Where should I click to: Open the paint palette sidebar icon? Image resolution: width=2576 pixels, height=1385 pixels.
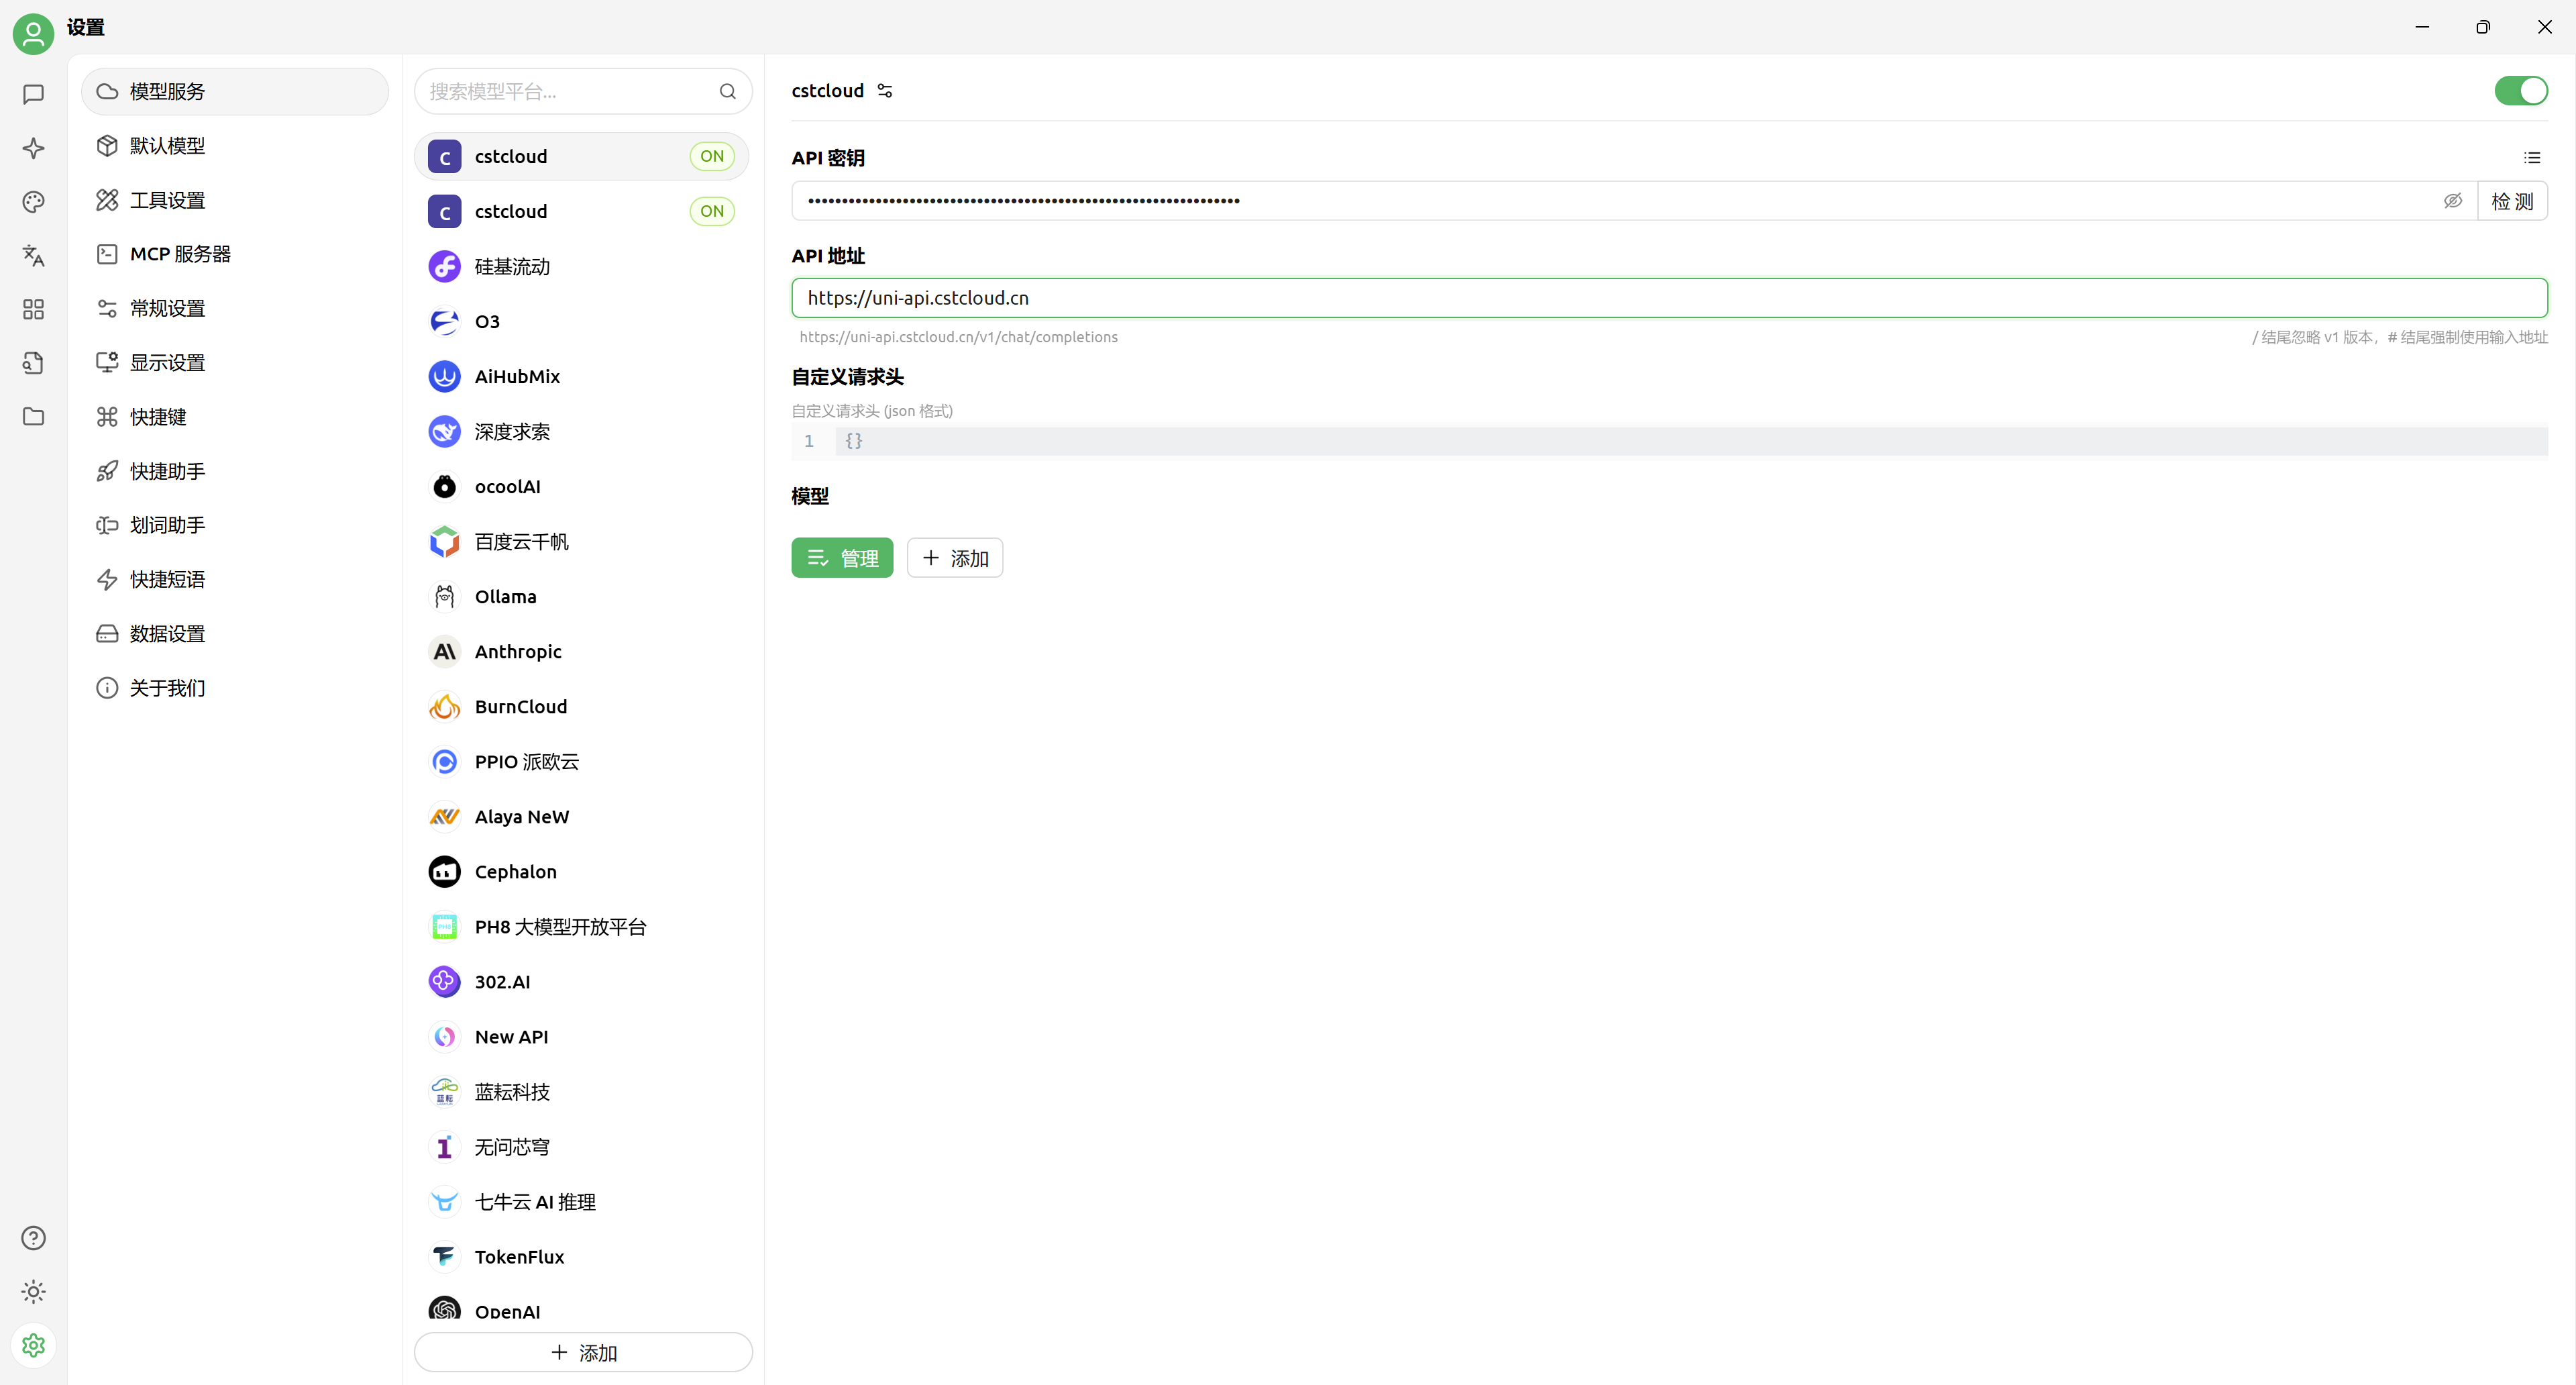tap(33, 202)
